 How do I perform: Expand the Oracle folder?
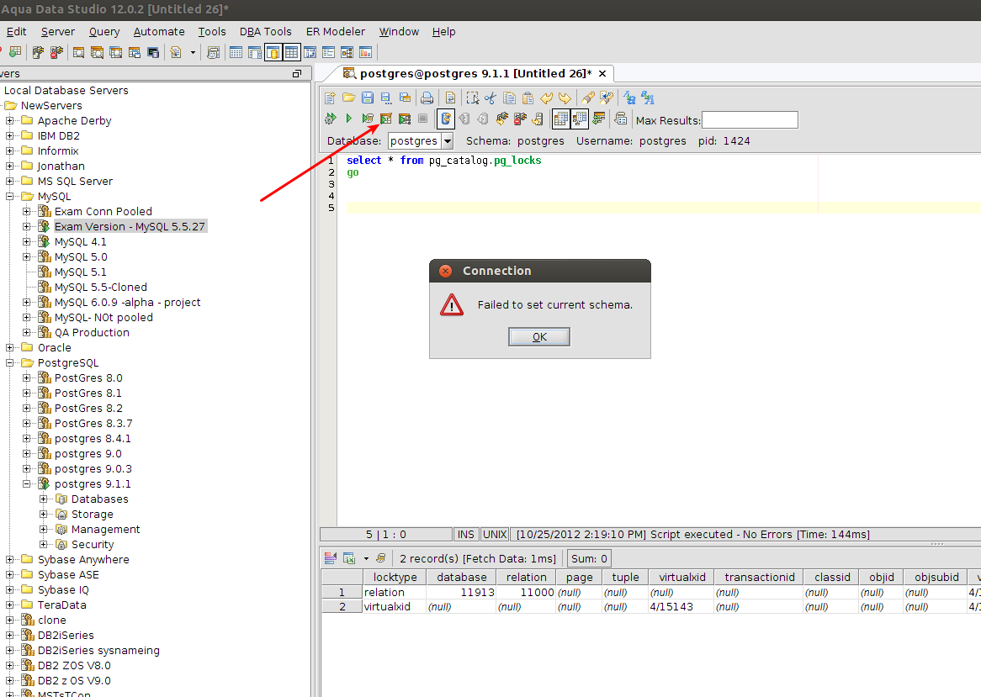tap(10, 347)
